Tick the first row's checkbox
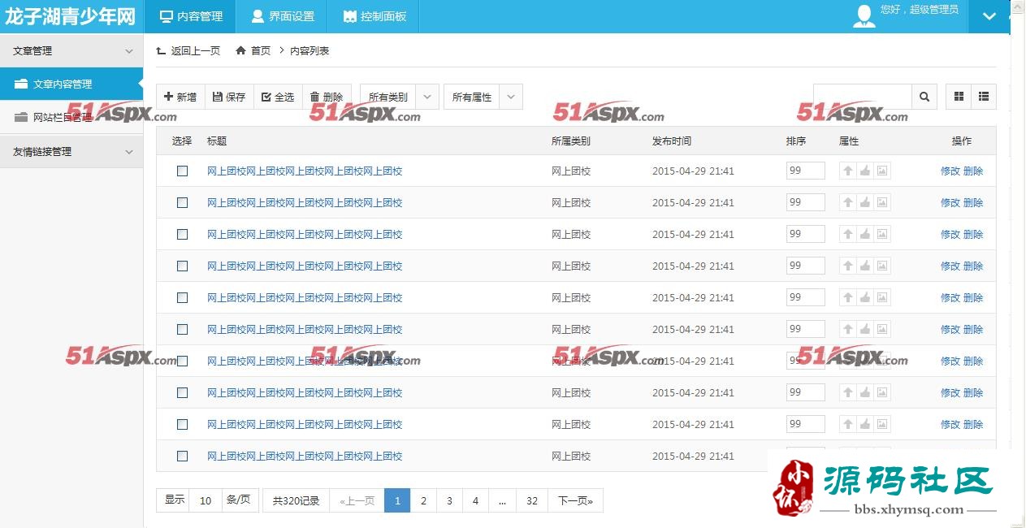 182,171
